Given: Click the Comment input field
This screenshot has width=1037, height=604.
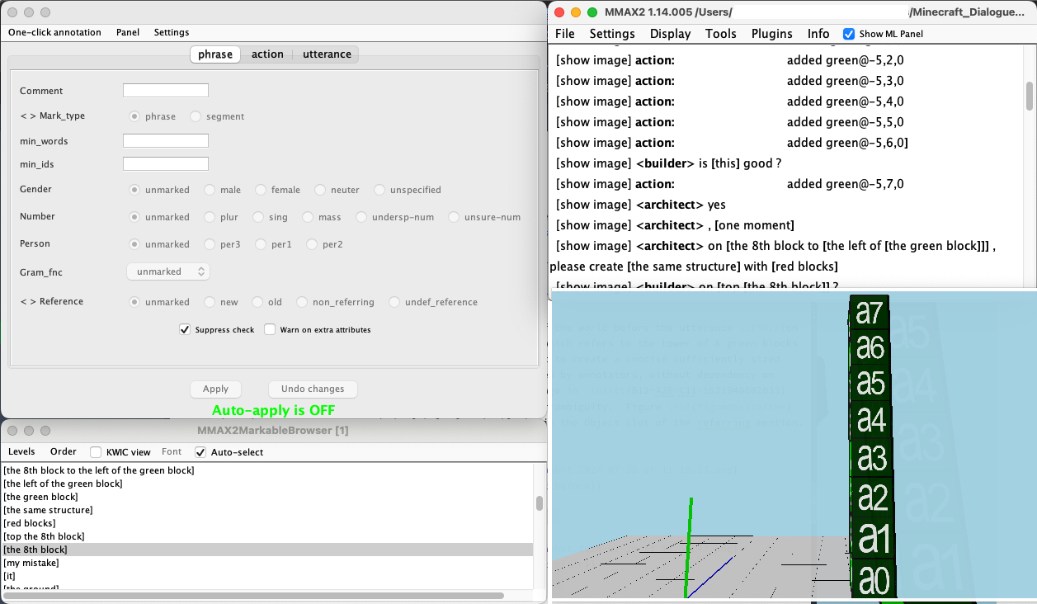Looking at the screenshot, I should 166,91.
